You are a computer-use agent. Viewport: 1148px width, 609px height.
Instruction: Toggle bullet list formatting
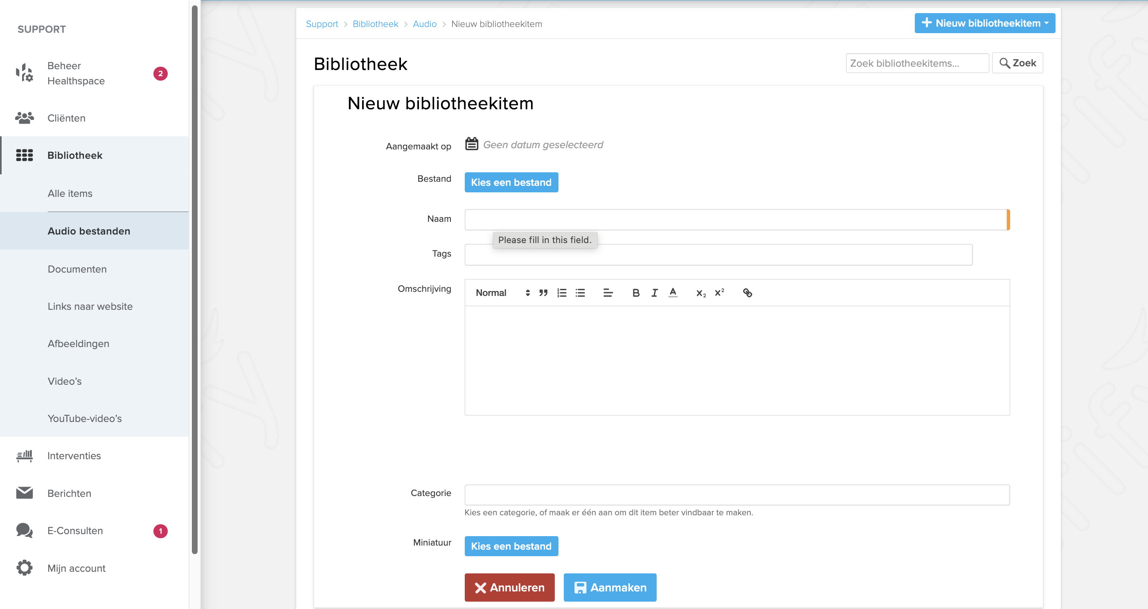pyautogui.click(x=580, y=293)
